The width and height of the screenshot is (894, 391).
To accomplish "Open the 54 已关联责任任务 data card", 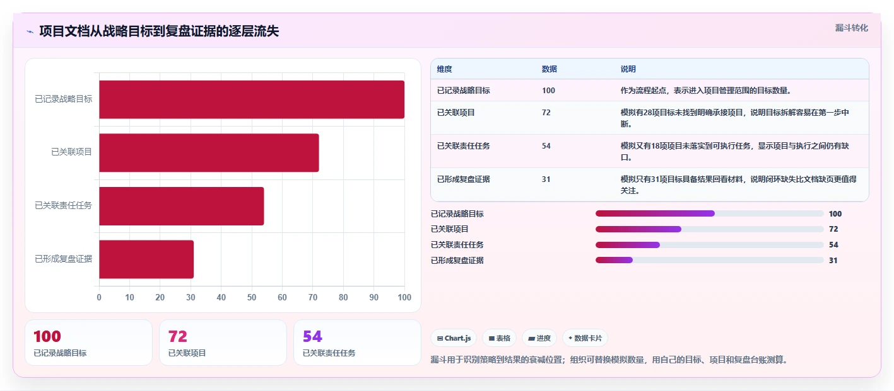I will (357, 343).
